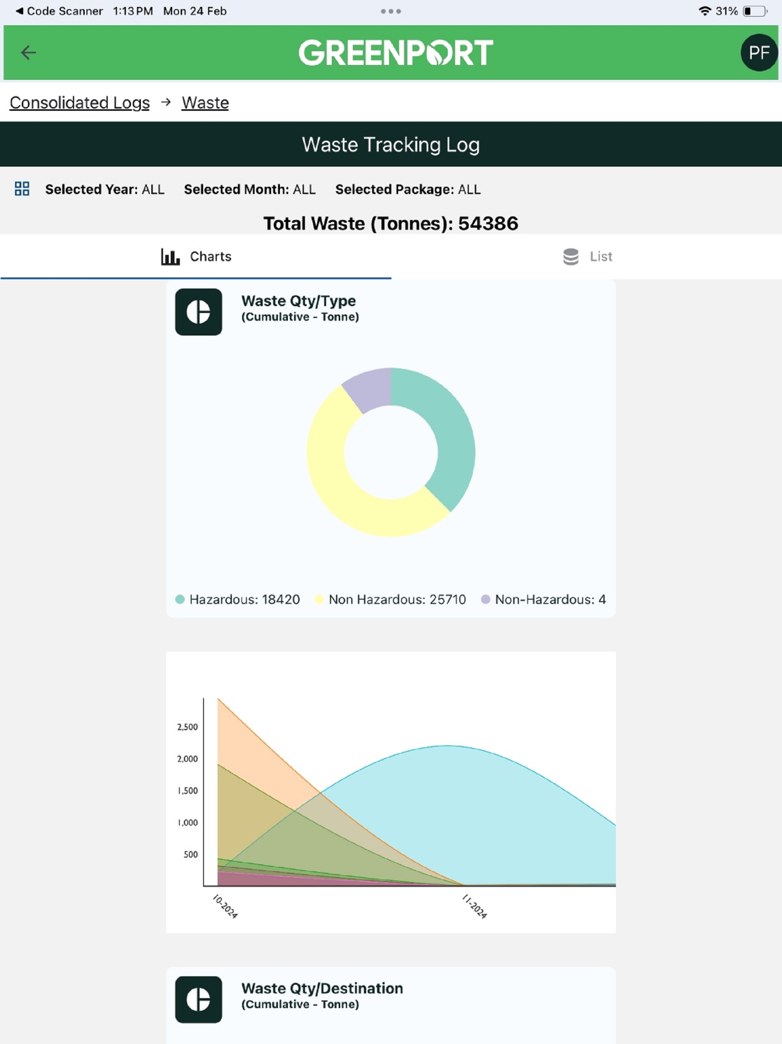The image size is (782, 1044).
Task: Tap the three-dot multitasking control
Action: point(391,11)
